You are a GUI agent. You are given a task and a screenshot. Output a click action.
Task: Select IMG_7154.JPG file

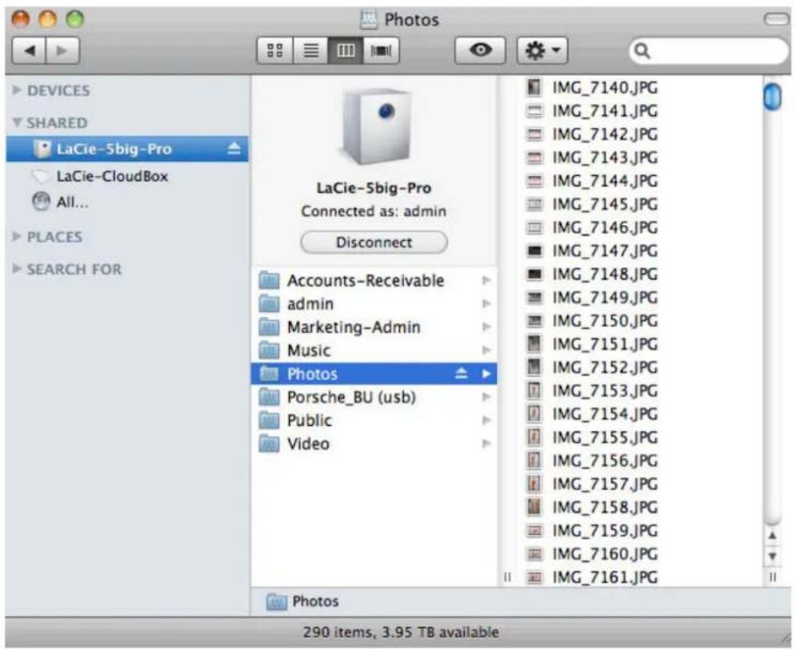tap(605, 414)
